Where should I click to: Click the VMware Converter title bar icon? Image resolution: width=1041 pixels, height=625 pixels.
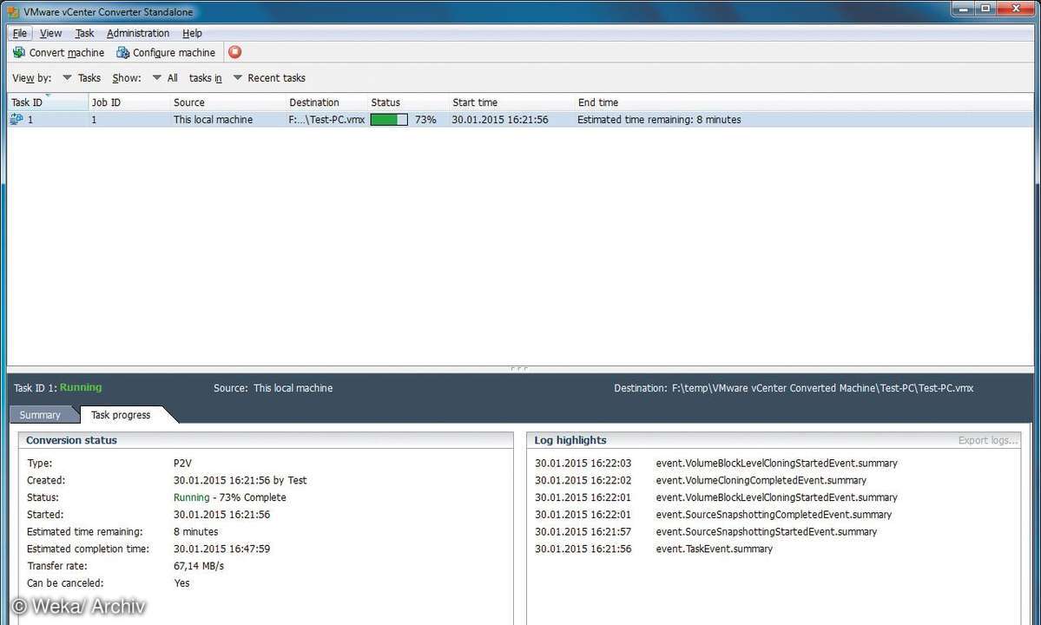13,11
